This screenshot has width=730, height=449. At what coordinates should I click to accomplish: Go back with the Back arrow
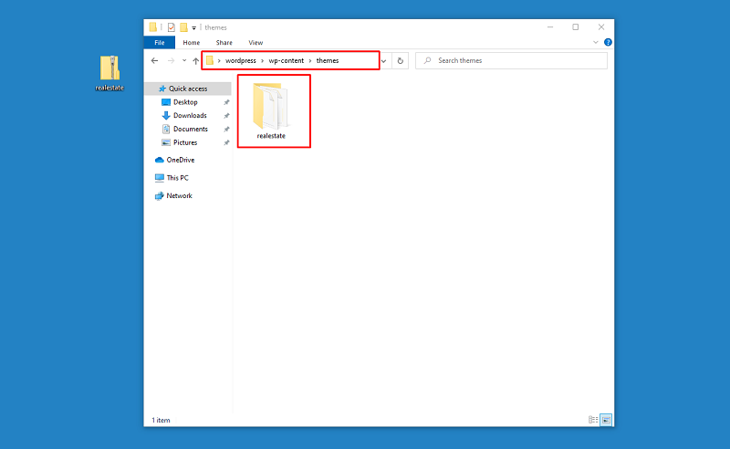pyautogui.click(x=154, y=60)
